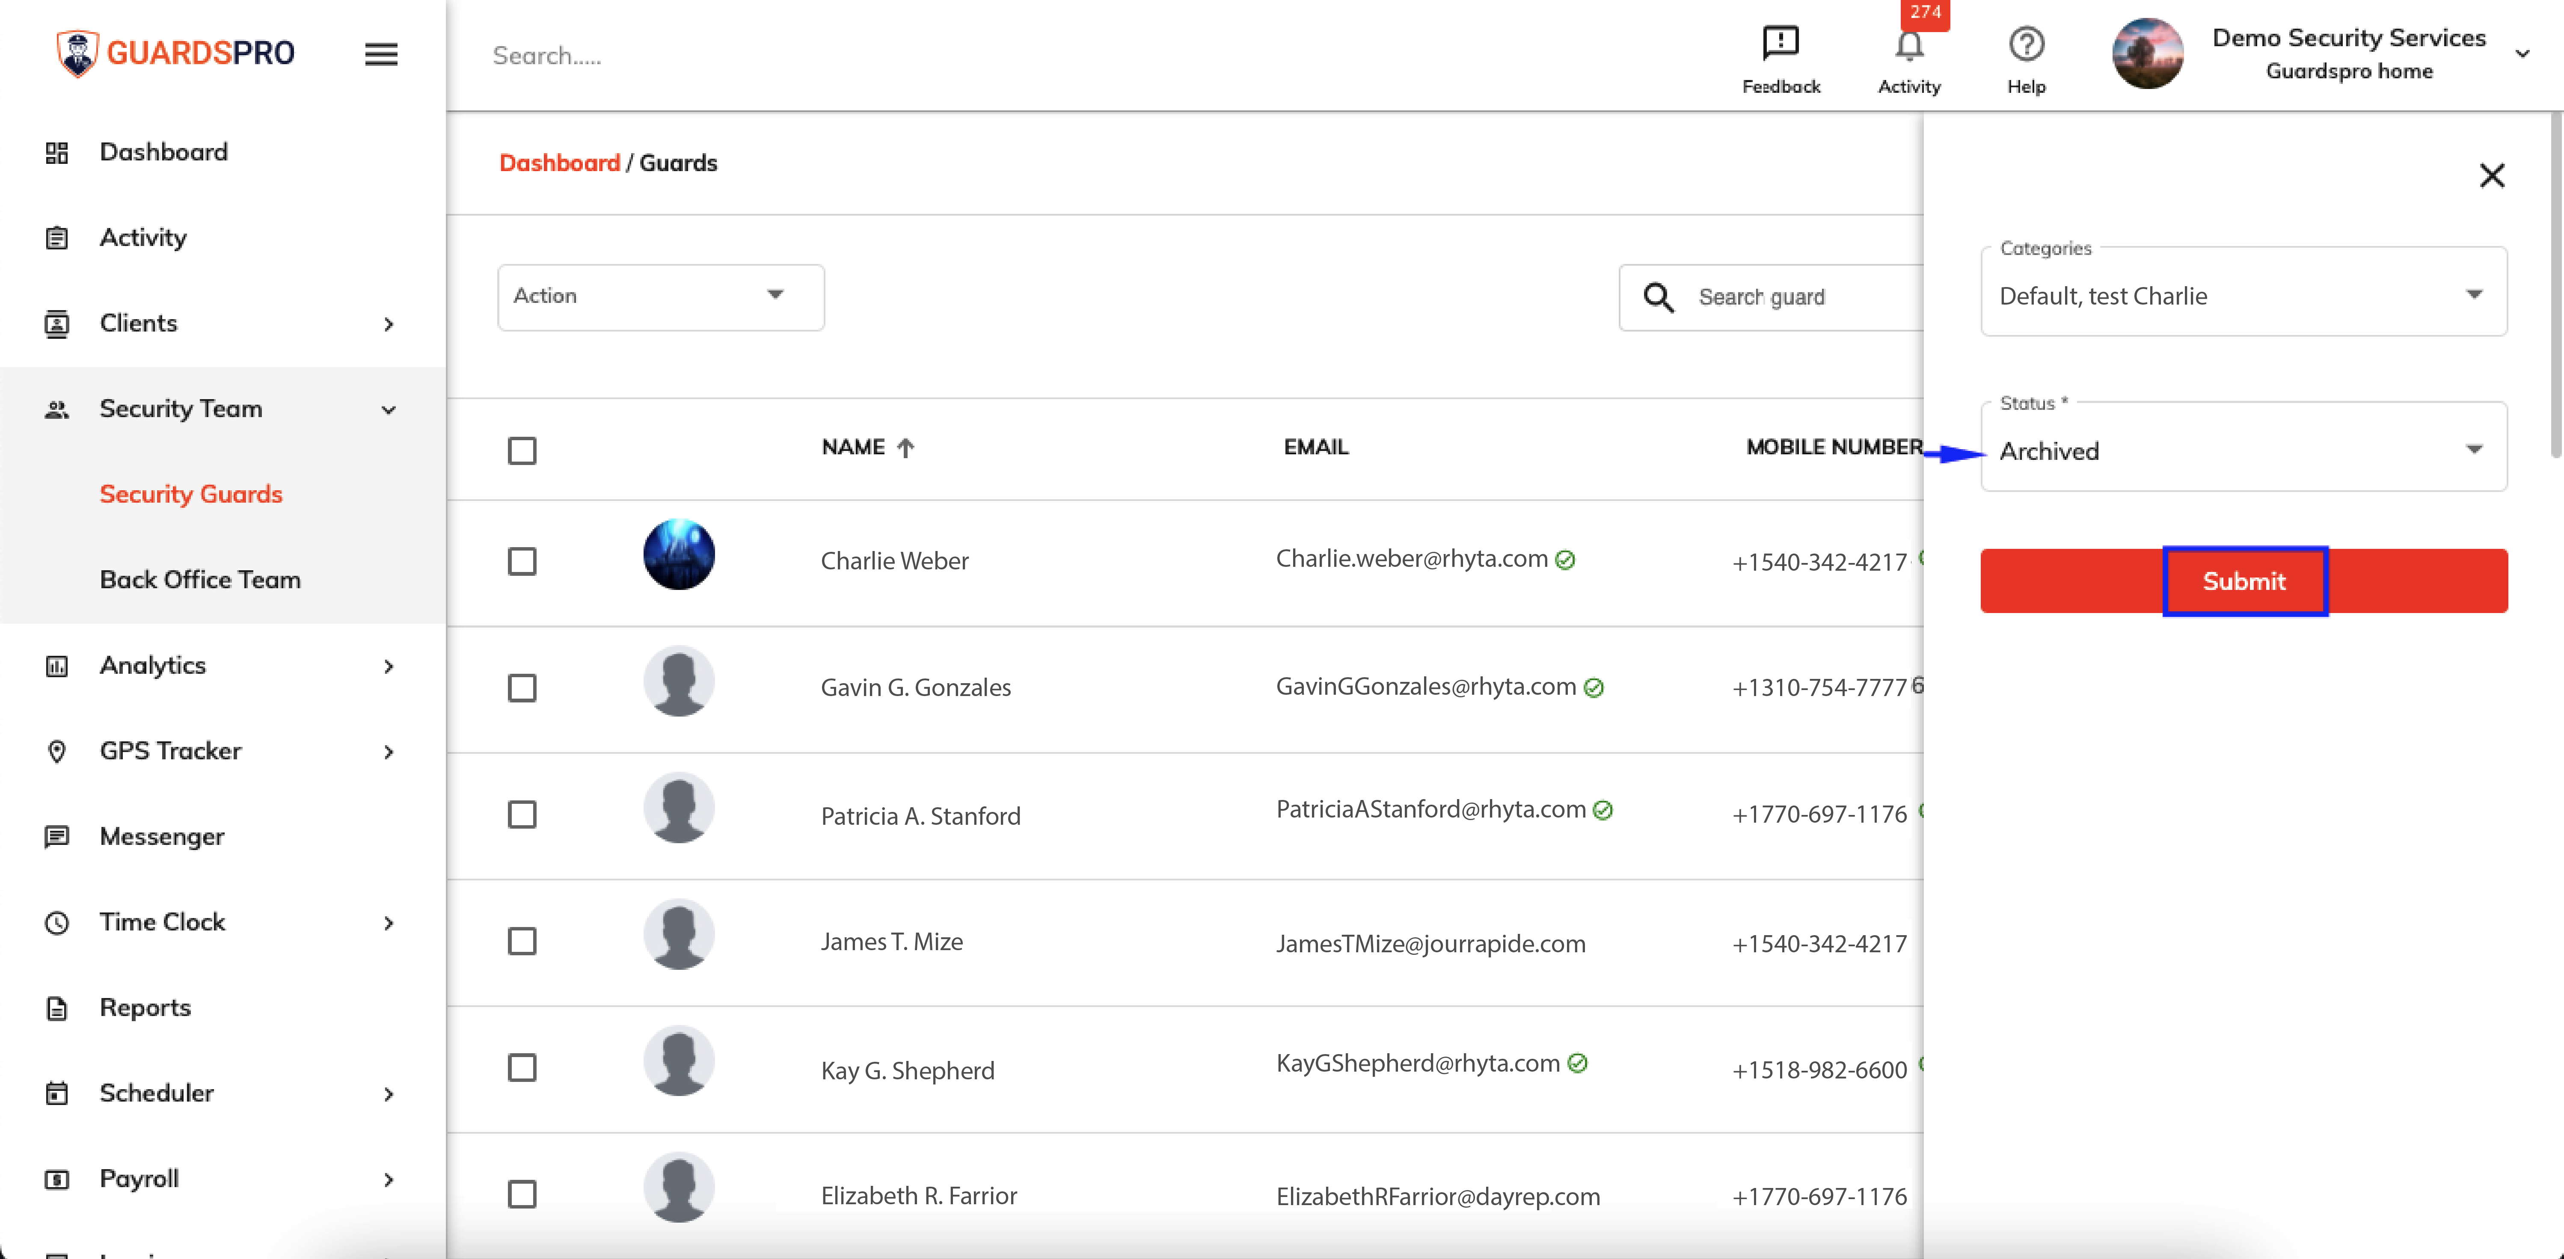Click Kay G. Shepherd email verified checkmark

[x=1577, y=1064]
